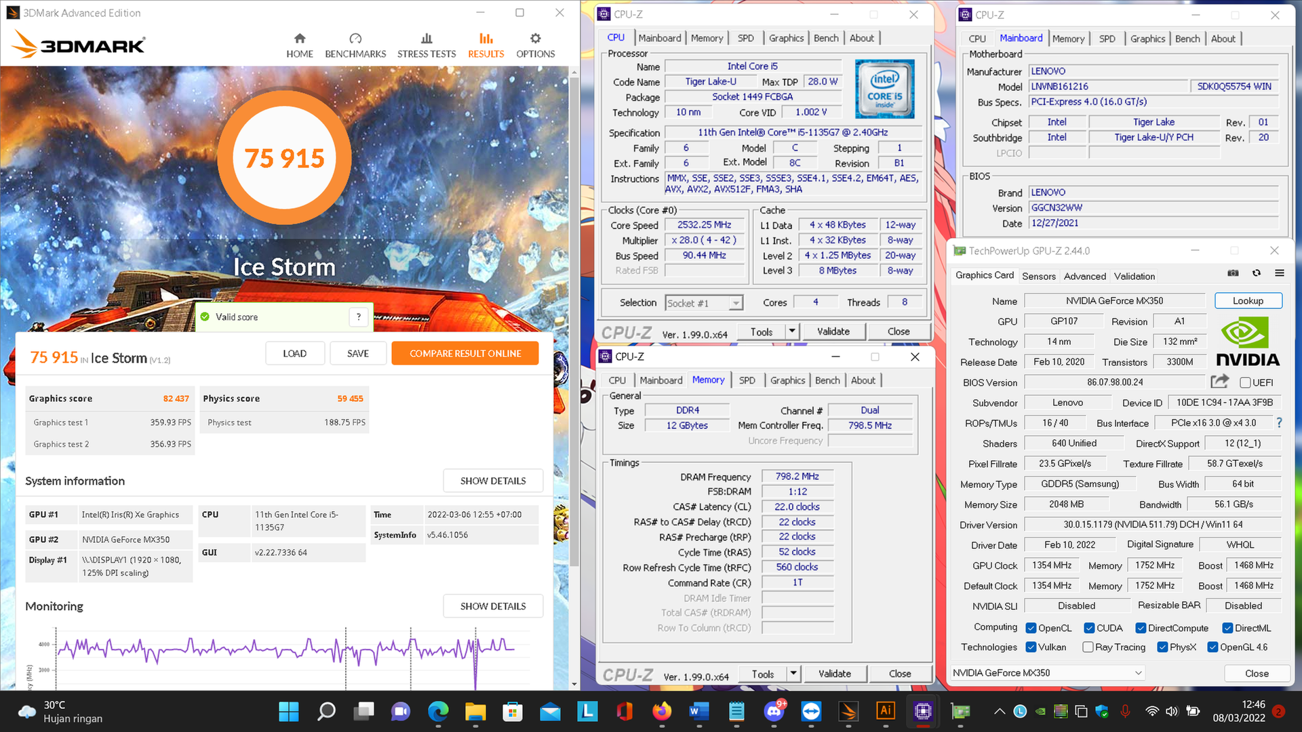Open the CPU-Z taskbar icon
The image size is (1302, 732).
coord(923,711)
